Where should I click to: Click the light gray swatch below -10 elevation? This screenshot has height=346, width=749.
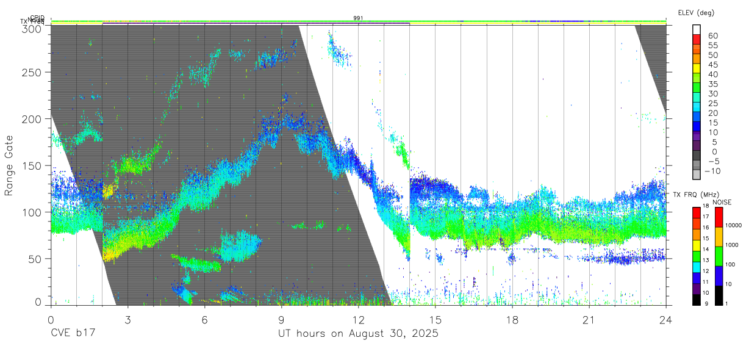697,175
